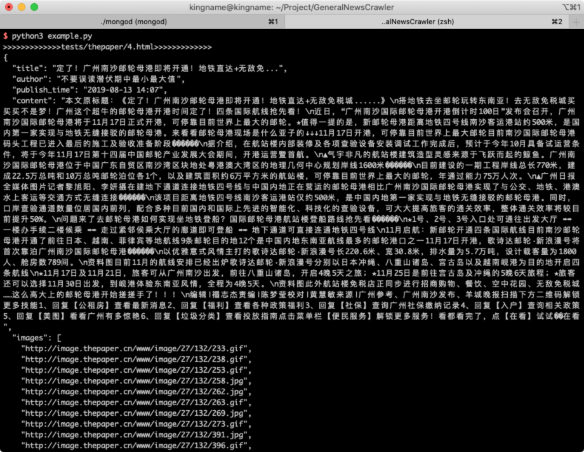Image resolution: width=584 pixels, height=452 pixels.
Task: Open the 238.gif image URL
Action: 134,359
